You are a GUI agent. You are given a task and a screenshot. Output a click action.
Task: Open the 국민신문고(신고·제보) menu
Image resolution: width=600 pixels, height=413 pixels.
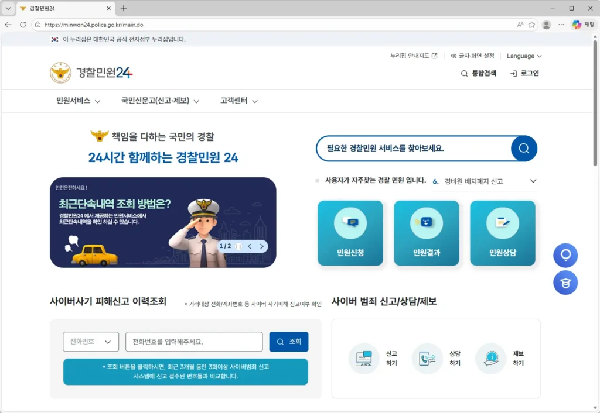tap(160, 101)
